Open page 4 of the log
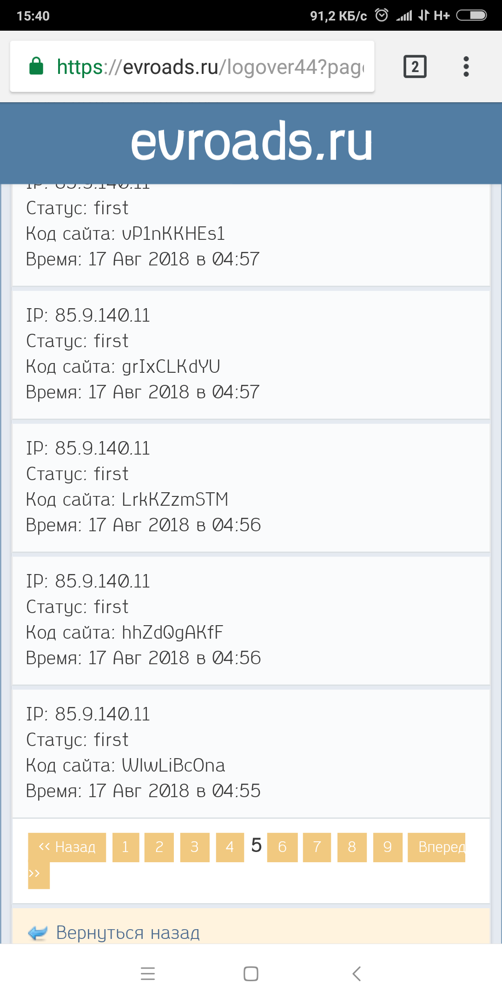 [230, 847]
